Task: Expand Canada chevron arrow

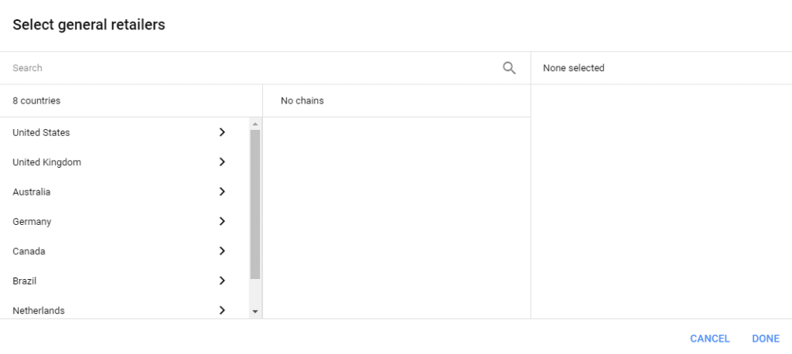Action: [x=222, y=251]
